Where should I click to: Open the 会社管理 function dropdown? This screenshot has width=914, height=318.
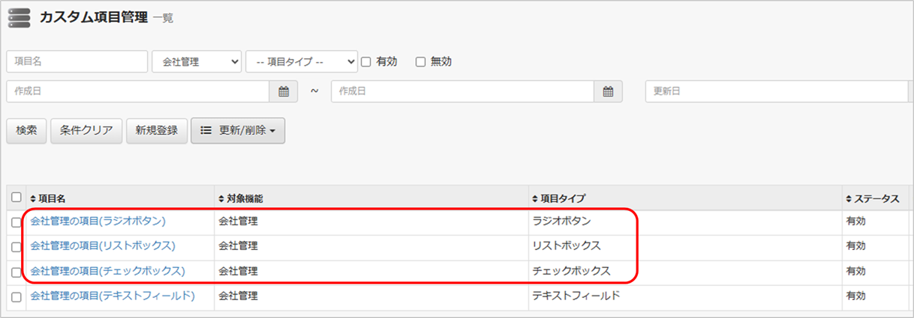[197, 61]
